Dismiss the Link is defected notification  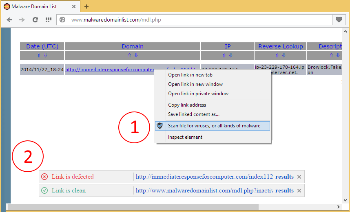[x=299, y=177]
